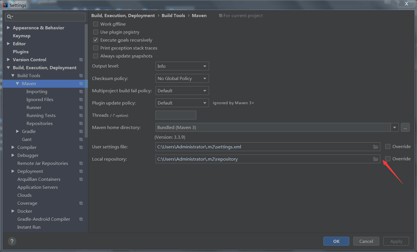This screenshot has height=252, width=417.
Task: Click the search magnifier icon in settings search
Action: [x=9, y=17]
